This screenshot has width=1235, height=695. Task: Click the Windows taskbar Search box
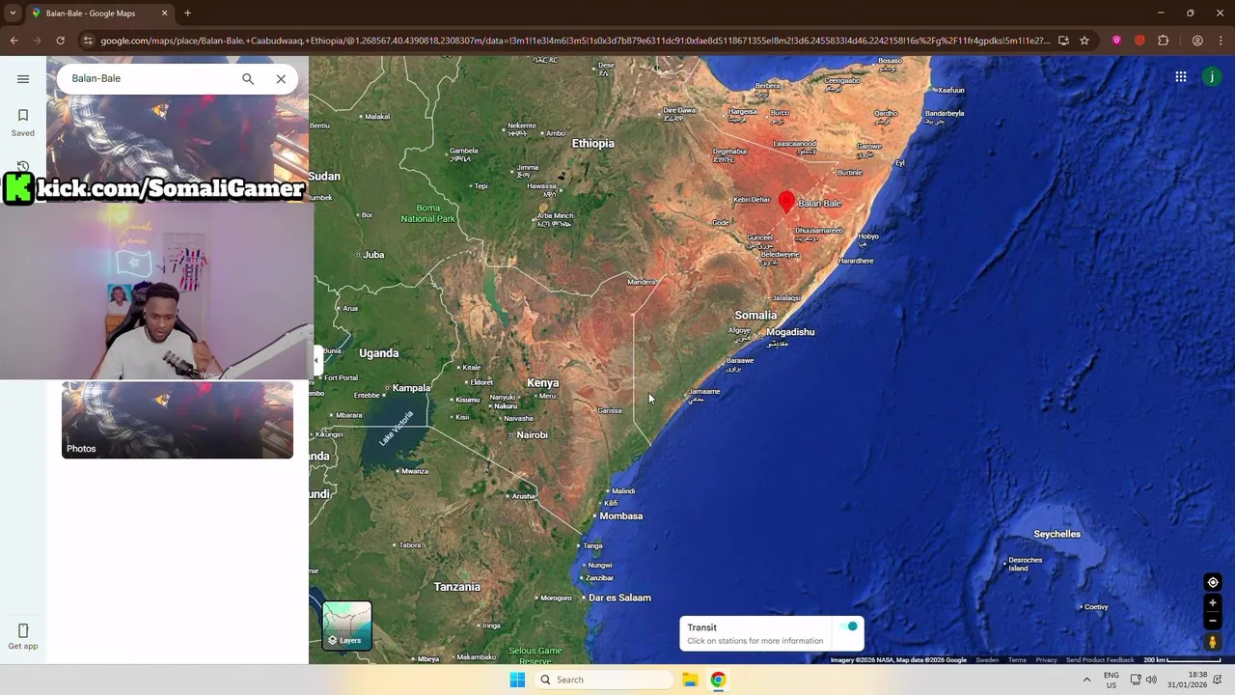coord(603,680)
